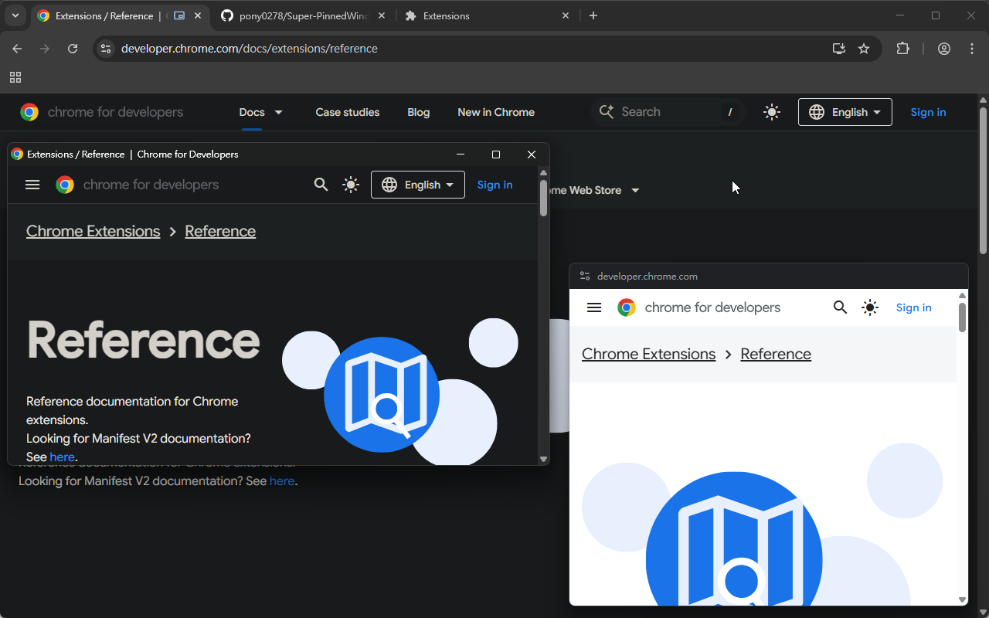
Task: Open hamburger menu in the light popup window
Action: click(594, 307)
